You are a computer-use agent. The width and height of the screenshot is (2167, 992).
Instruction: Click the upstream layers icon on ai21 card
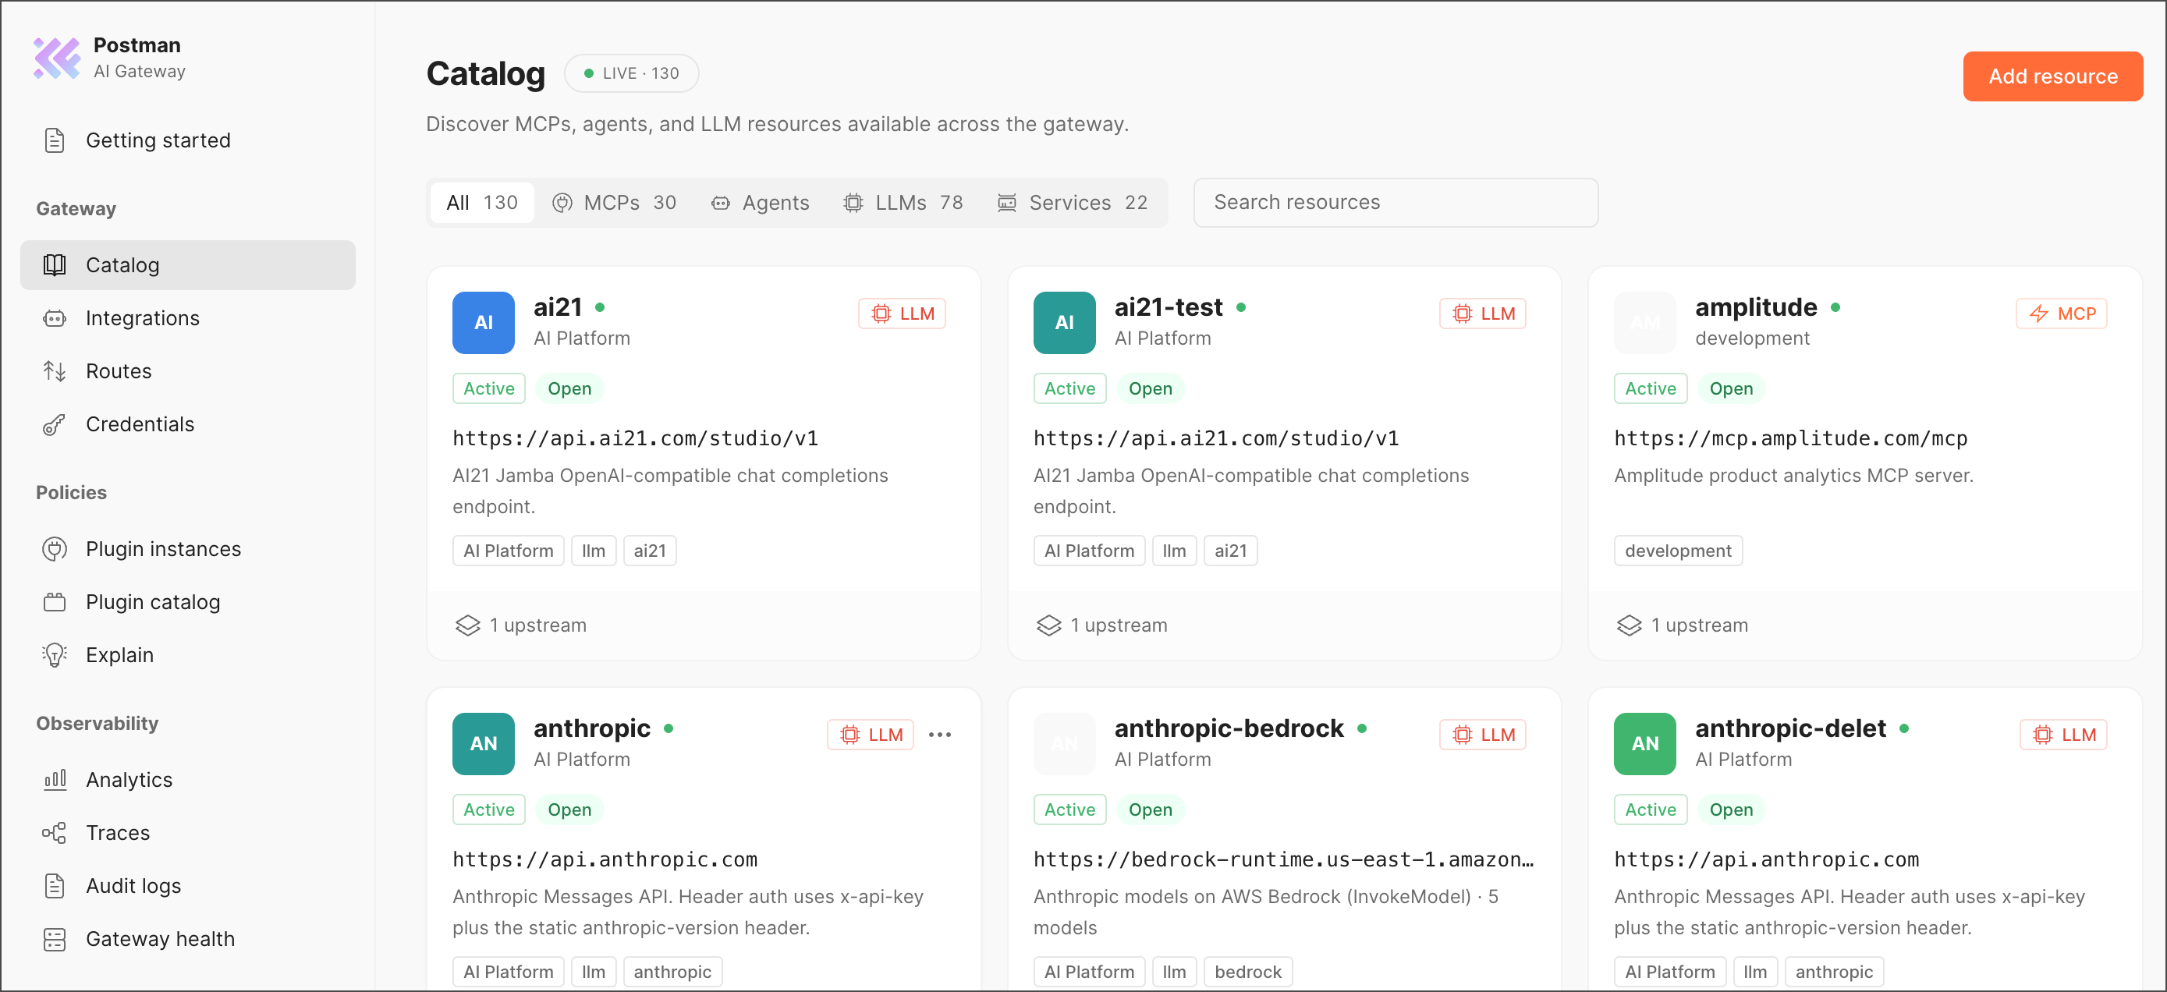pos(468,625)
